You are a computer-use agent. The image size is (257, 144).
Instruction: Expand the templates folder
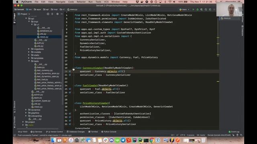click(x=29, y=58)
